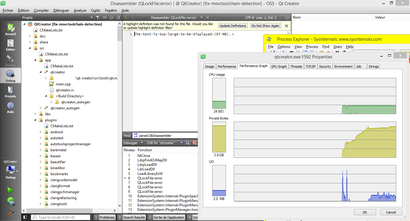The image size is (410, 221).
Task: Start debugging with the debug-run icon
Action: coord(11,201)
